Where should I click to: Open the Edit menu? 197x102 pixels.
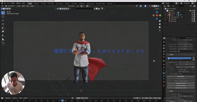point(8,3)
